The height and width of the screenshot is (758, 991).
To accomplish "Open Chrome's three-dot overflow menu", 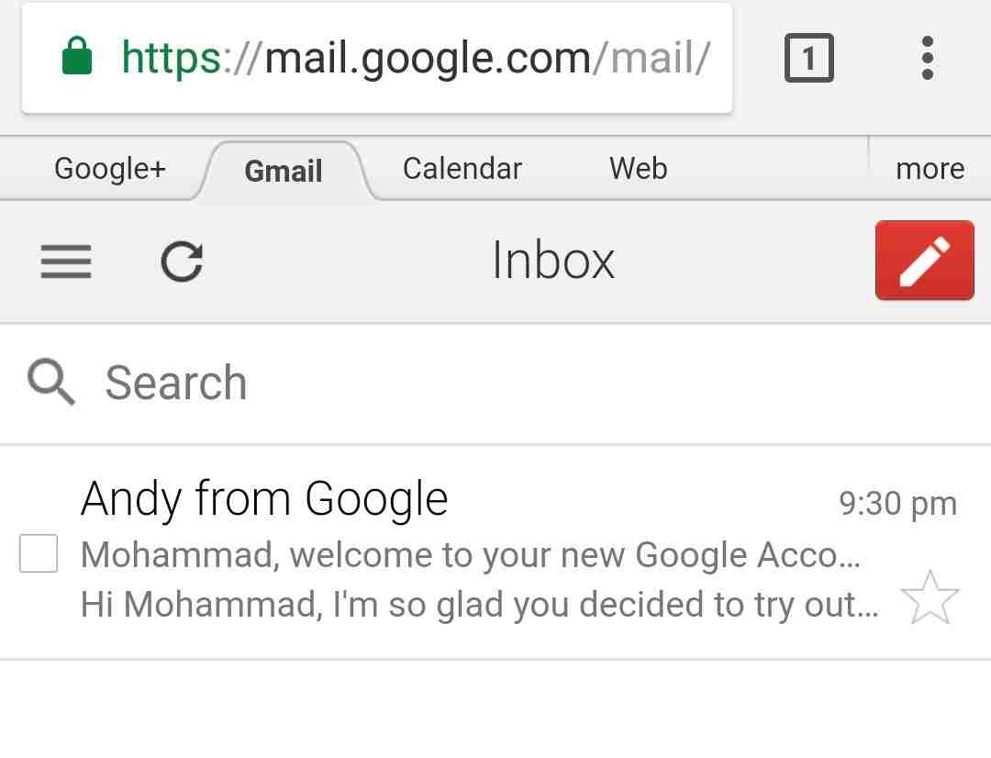I will (927, 59).
